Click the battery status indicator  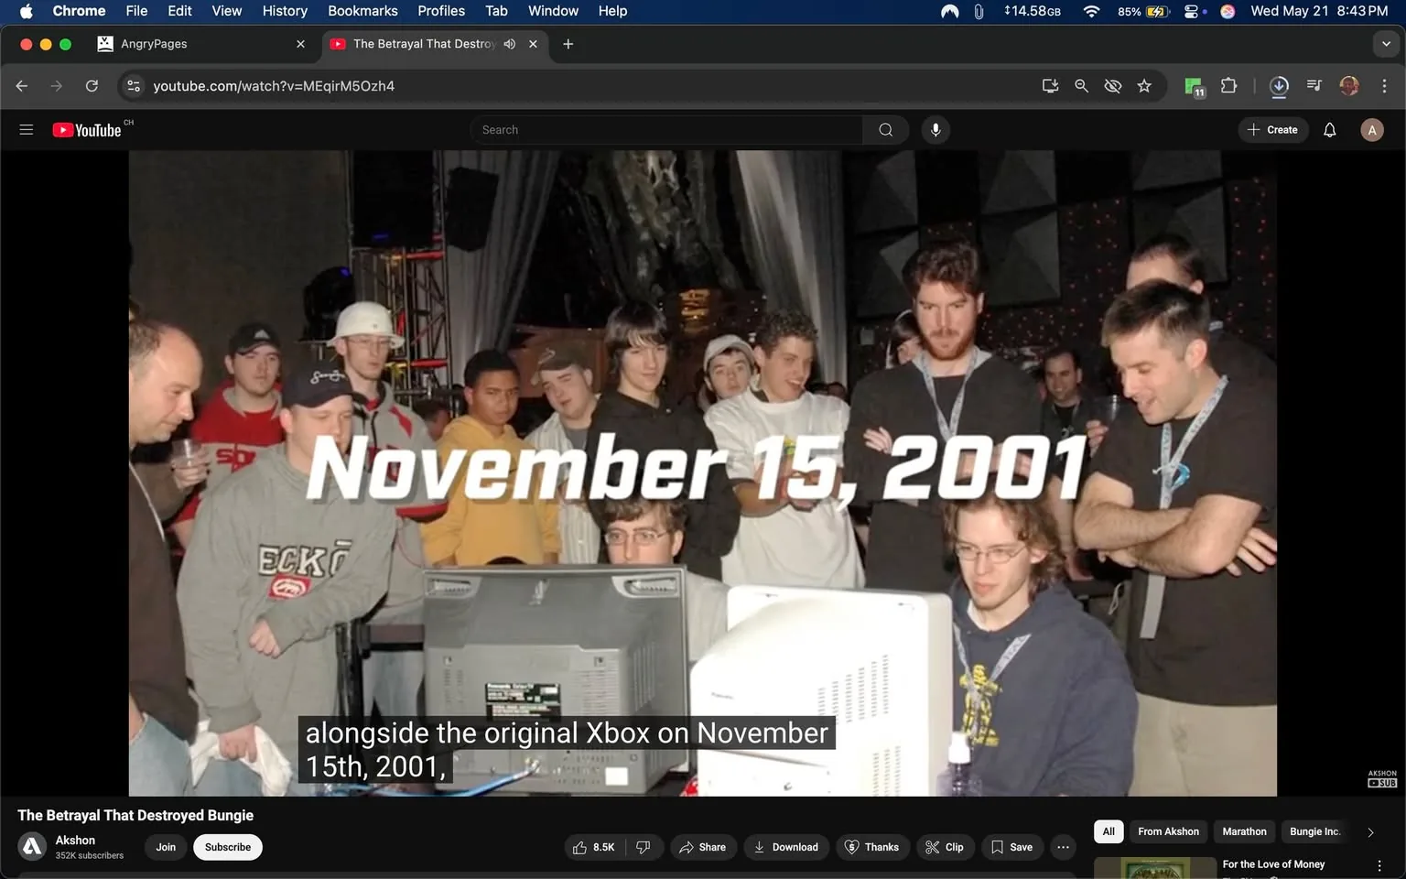click(x=1149, y=11)
